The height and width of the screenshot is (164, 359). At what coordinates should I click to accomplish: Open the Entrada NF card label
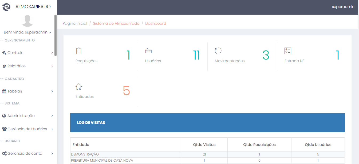point(294,61)
